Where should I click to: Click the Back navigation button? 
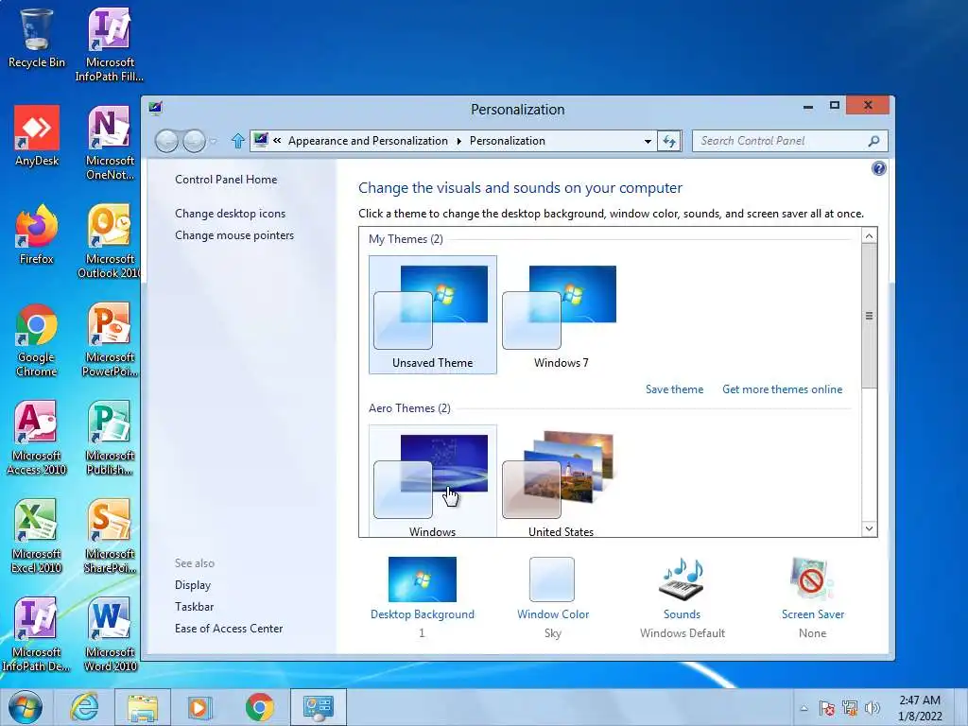click(166, 142)
